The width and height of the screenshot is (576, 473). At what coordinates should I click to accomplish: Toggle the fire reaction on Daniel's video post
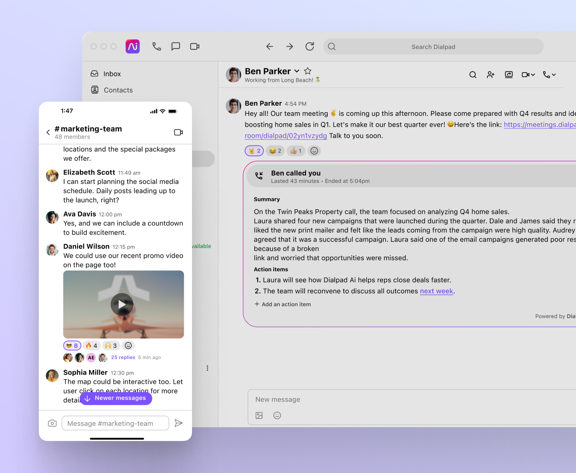[x=91, y=345]
